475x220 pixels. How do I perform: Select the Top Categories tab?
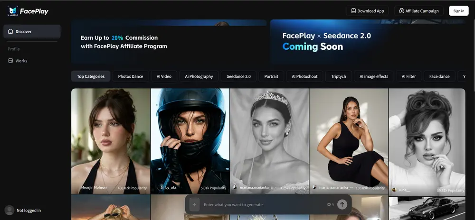click(91, 76)
